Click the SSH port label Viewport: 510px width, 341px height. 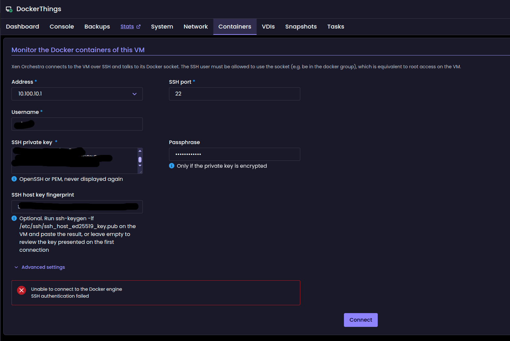click(x=180, y=82)
